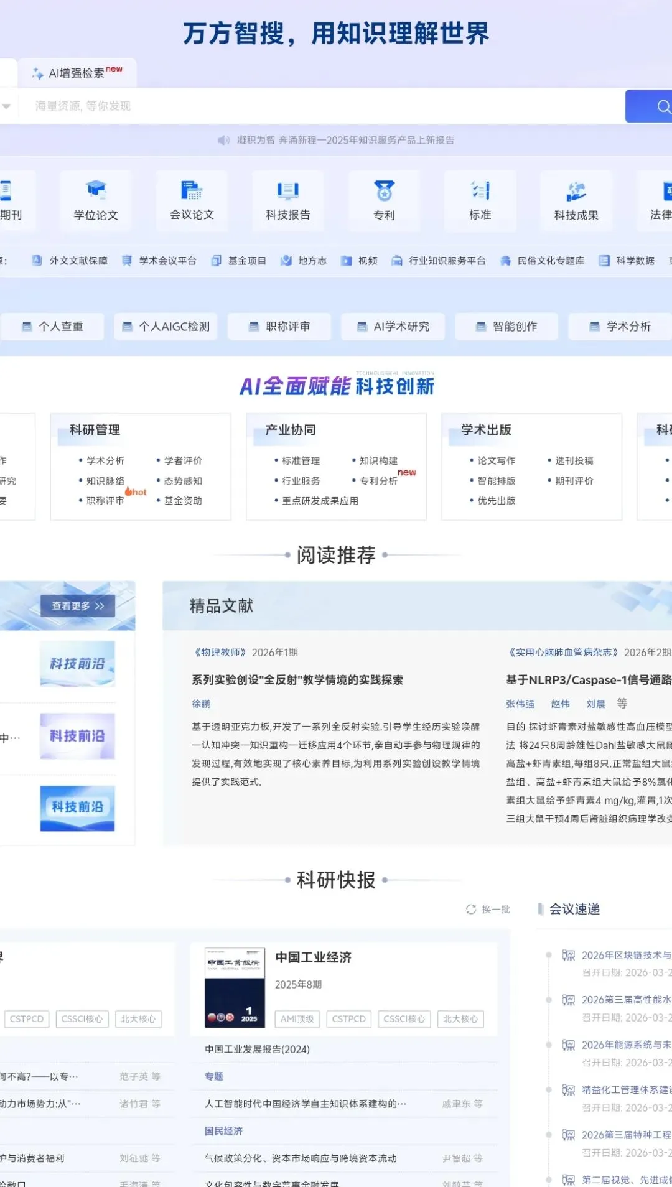Click the conference icon beside 2026第三届高性能
This screenshot has width=672, height=1187.
point(569,1000)
